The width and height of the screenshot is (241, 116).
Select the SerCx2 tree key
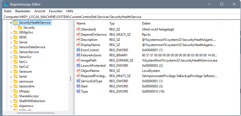click(24, 67)
